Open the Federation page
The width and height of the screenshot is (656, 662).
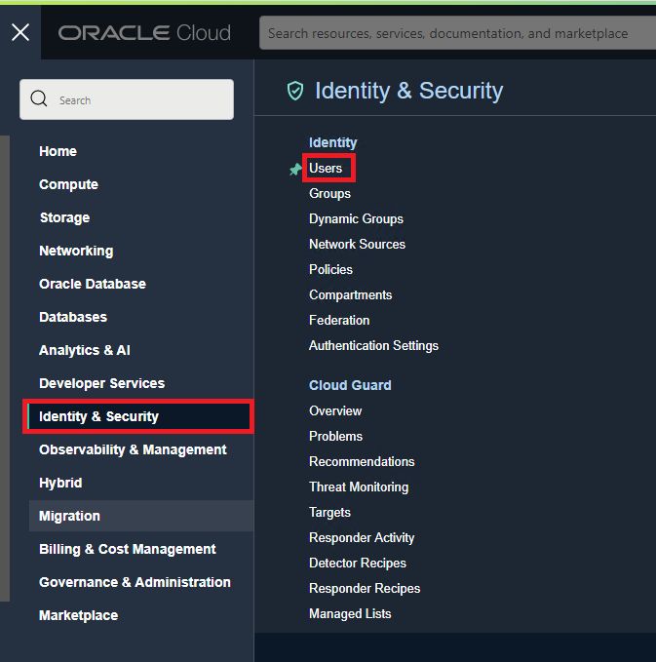pos(339,320)
